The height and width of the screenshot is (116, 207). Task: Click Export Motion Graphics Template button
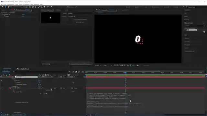(x=81, y=64)
